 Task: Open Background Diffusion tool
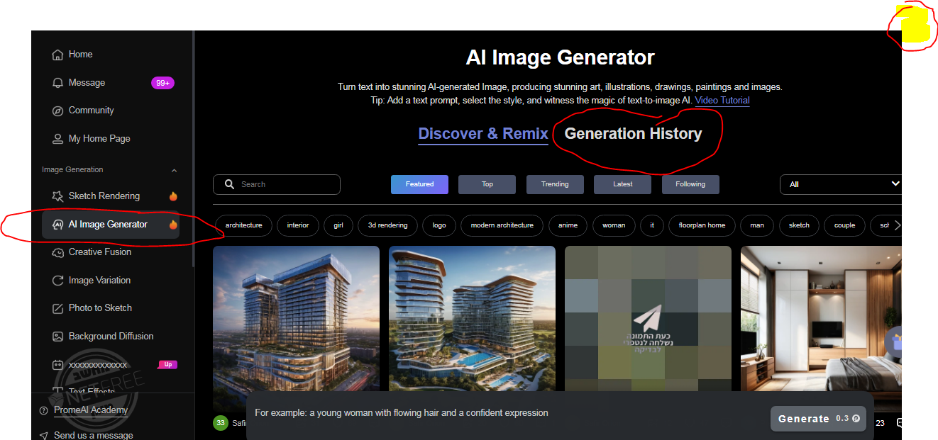coord(111,337)
